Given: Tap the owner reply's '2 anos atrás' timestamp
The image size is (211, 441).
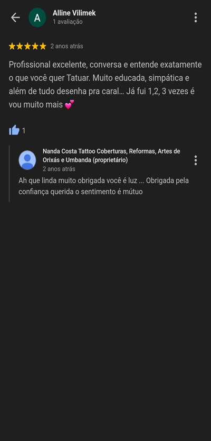Looking at the screenshot, I should [59, 169].
